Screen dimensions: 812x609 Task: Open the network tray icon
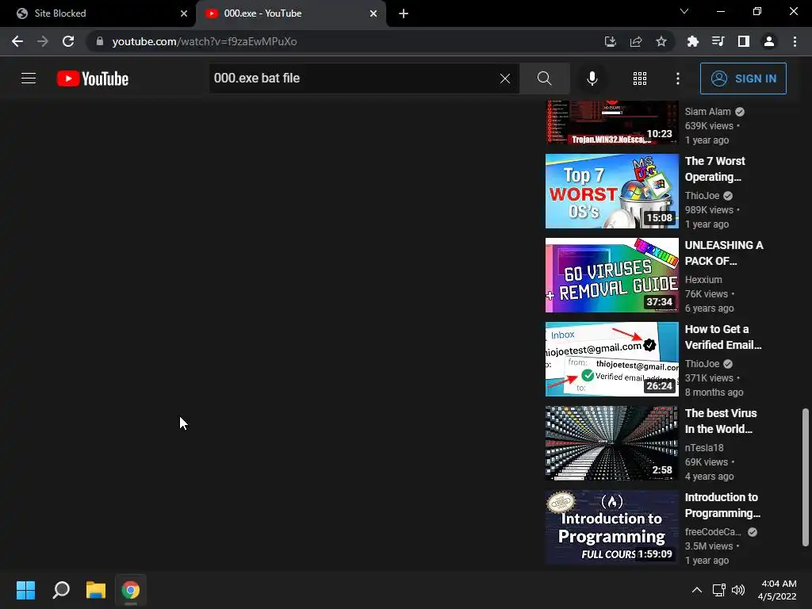pyautogui.click(x=718, y=590)
